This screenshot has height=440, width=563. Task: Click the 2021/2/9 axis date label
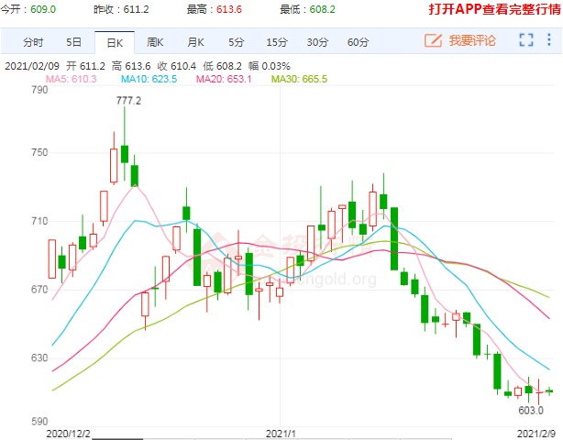click(536, 434)
